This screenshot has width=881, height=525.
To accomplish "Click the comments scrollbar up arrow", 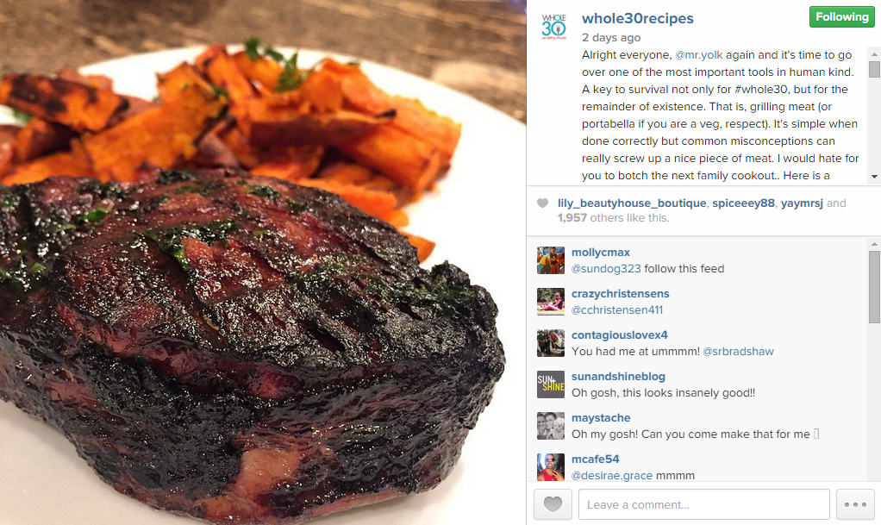I will point(874,244).
